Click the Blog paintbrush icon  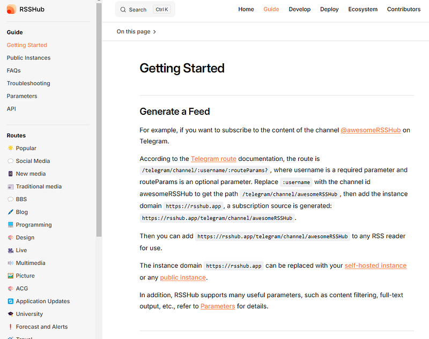[10, 212]
